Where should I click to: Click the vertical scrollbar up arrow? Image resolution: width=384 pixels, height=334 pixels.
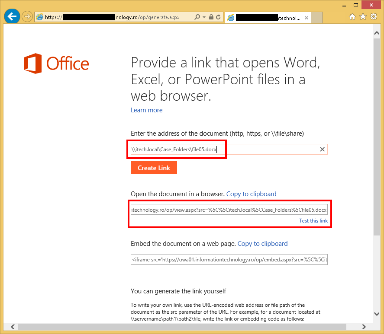[x=377, y=33]
